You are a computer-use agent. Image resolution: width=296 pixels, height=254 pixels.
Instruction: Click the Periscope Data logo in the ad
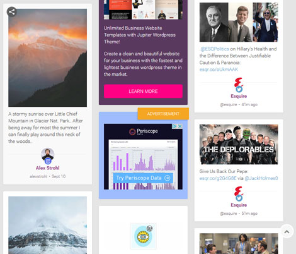click(144, 131)
